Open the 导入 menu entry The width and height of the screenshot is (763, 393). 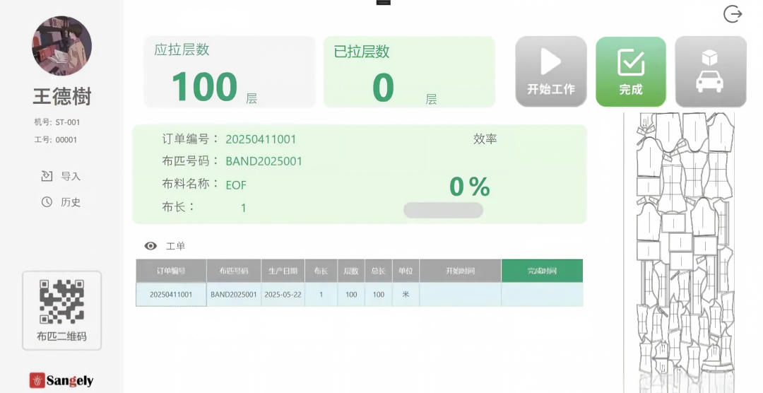point(61,176)
